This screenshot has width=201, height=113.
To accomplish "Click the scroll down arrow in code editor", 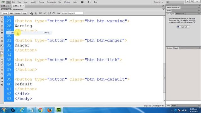I will tap(164, 100).
